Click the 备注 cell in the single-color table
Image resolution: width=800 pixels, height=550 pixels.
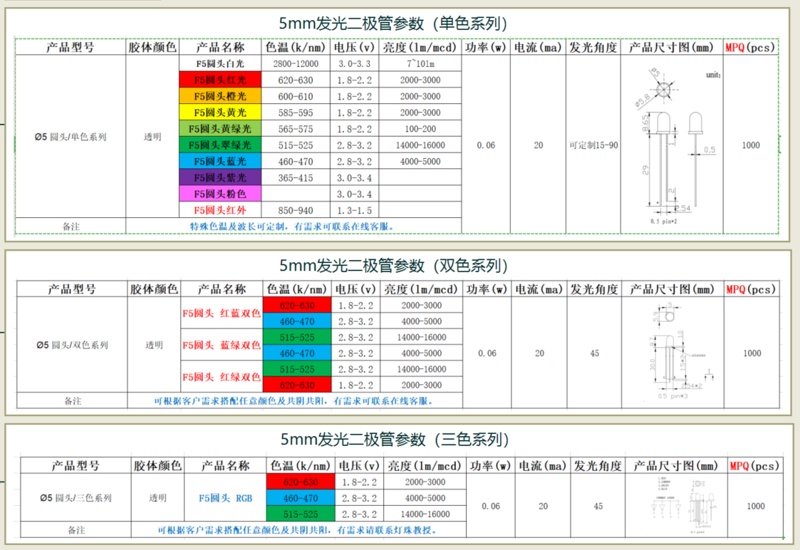(x=71, y=226)
